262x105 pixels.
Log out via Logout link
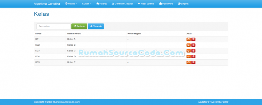pyautogui.click(x=183, y=4)
